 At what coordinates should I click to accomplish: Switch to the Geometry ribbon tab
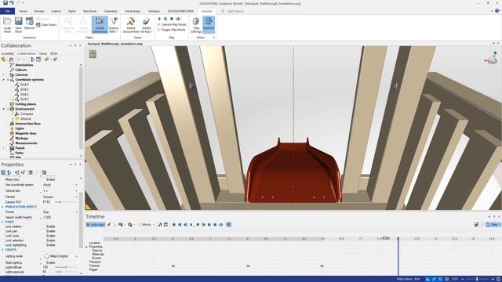pos(111,11)
